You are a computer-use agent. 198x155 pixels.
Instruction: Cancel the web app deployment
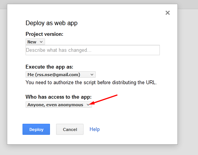point(70,129)
